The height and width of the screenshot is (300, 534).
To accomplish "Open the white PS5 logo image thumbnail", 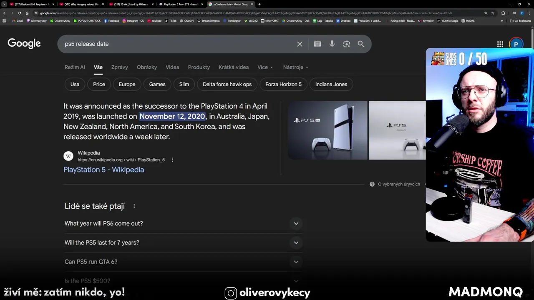I will tap(397, 130).
